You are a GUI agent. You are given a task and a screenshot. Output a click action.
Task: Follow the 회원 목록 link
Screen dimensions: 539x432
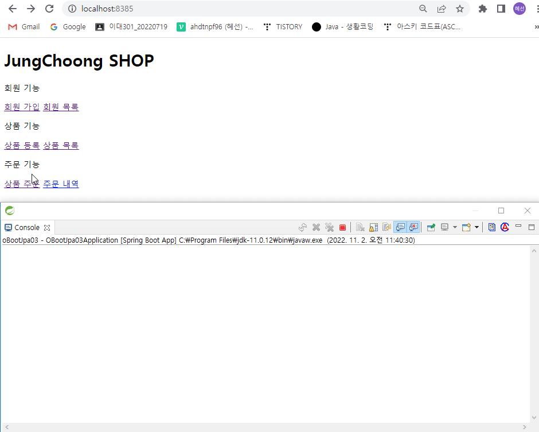pyautogui.click(x=61, y=107)
